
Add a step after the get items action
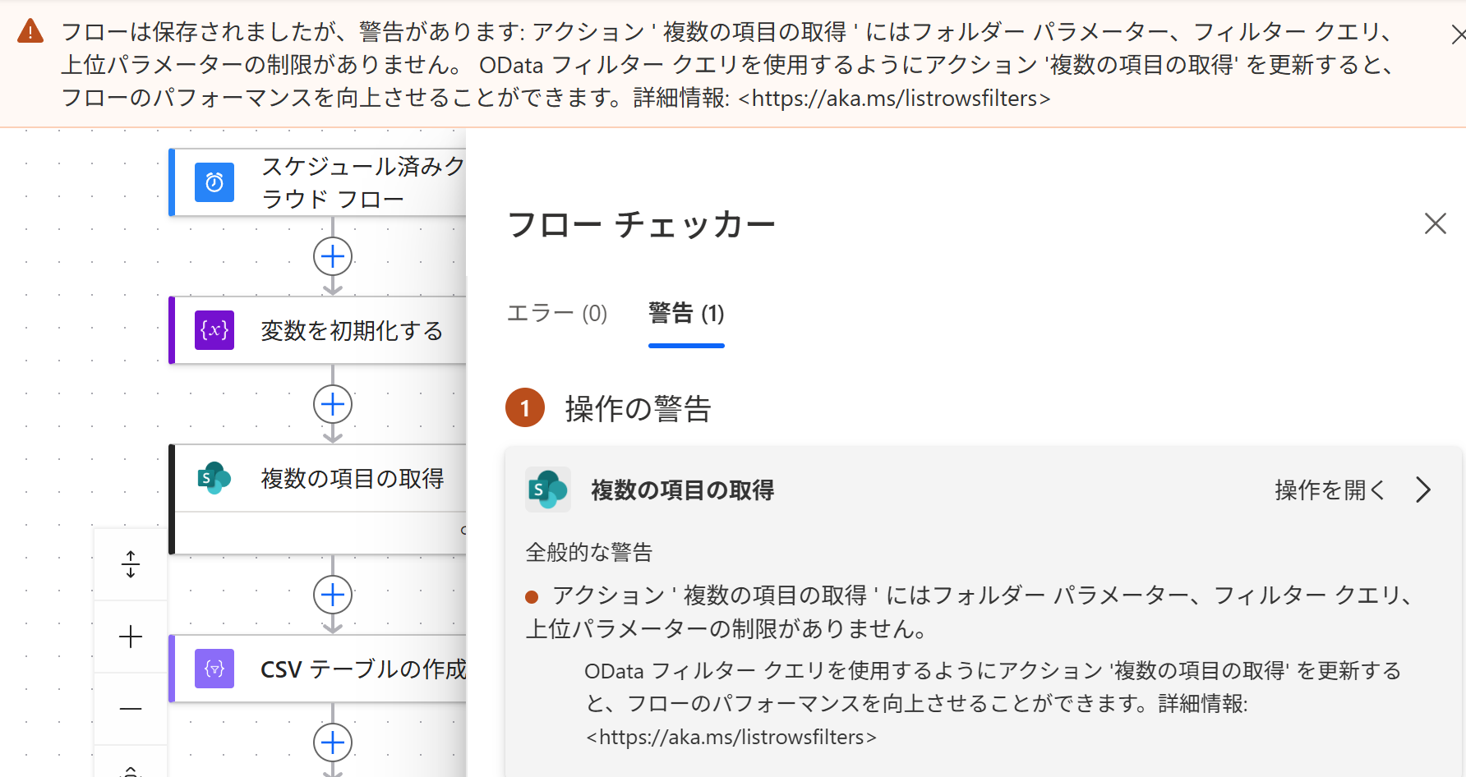click(333, 595)
